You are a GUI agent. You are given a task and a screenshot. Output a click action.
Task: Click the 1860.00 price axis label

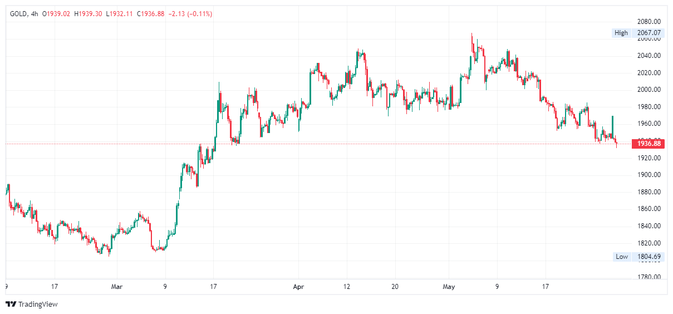coord(649,209)
